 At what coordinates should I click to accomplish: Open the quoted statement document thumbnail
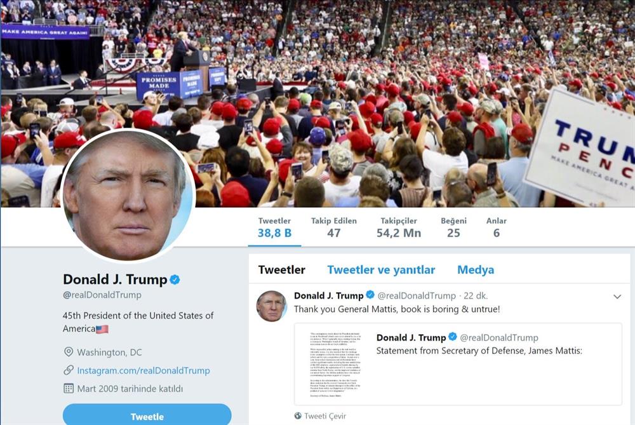[x=335, y=364]
